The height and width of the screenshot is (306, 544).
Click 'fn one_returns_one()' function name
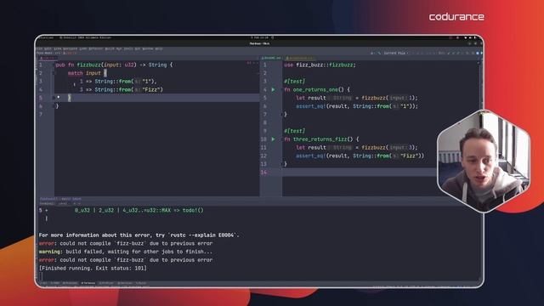(x=315, y=90)
